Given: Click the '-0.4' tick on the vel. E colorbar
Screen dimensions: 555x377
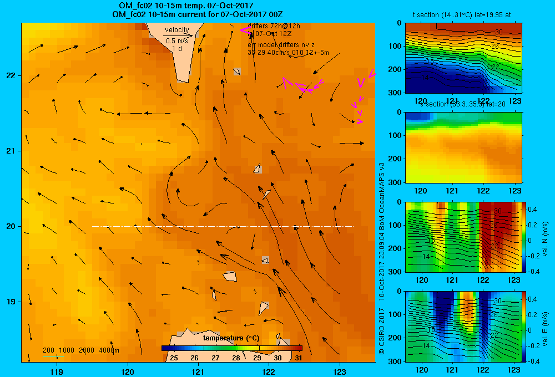Looking at the screenshot, I should 533,361.
